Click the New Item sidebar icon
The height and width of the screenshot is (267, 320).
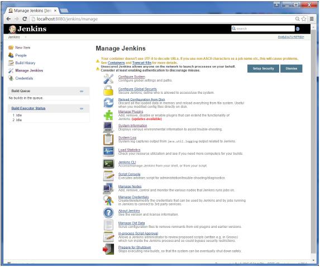(x=11, y=47)
